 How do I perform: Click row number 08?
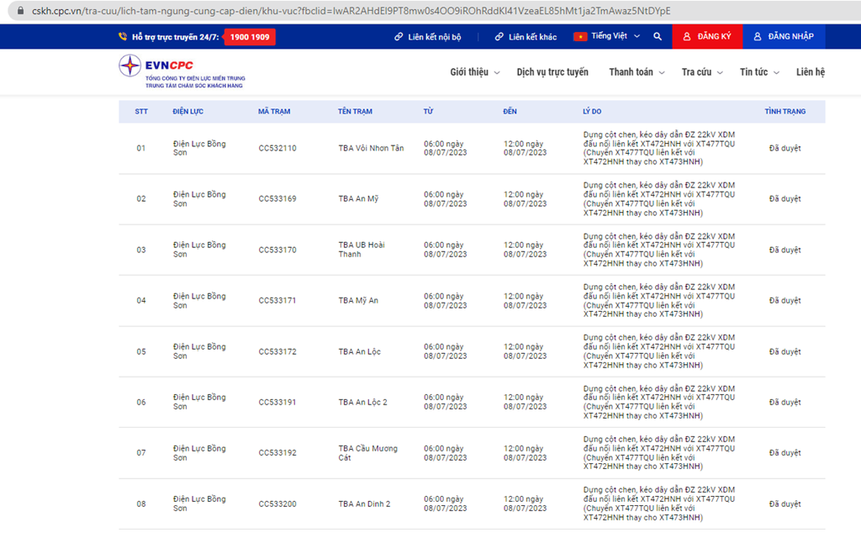coord(141,504)
